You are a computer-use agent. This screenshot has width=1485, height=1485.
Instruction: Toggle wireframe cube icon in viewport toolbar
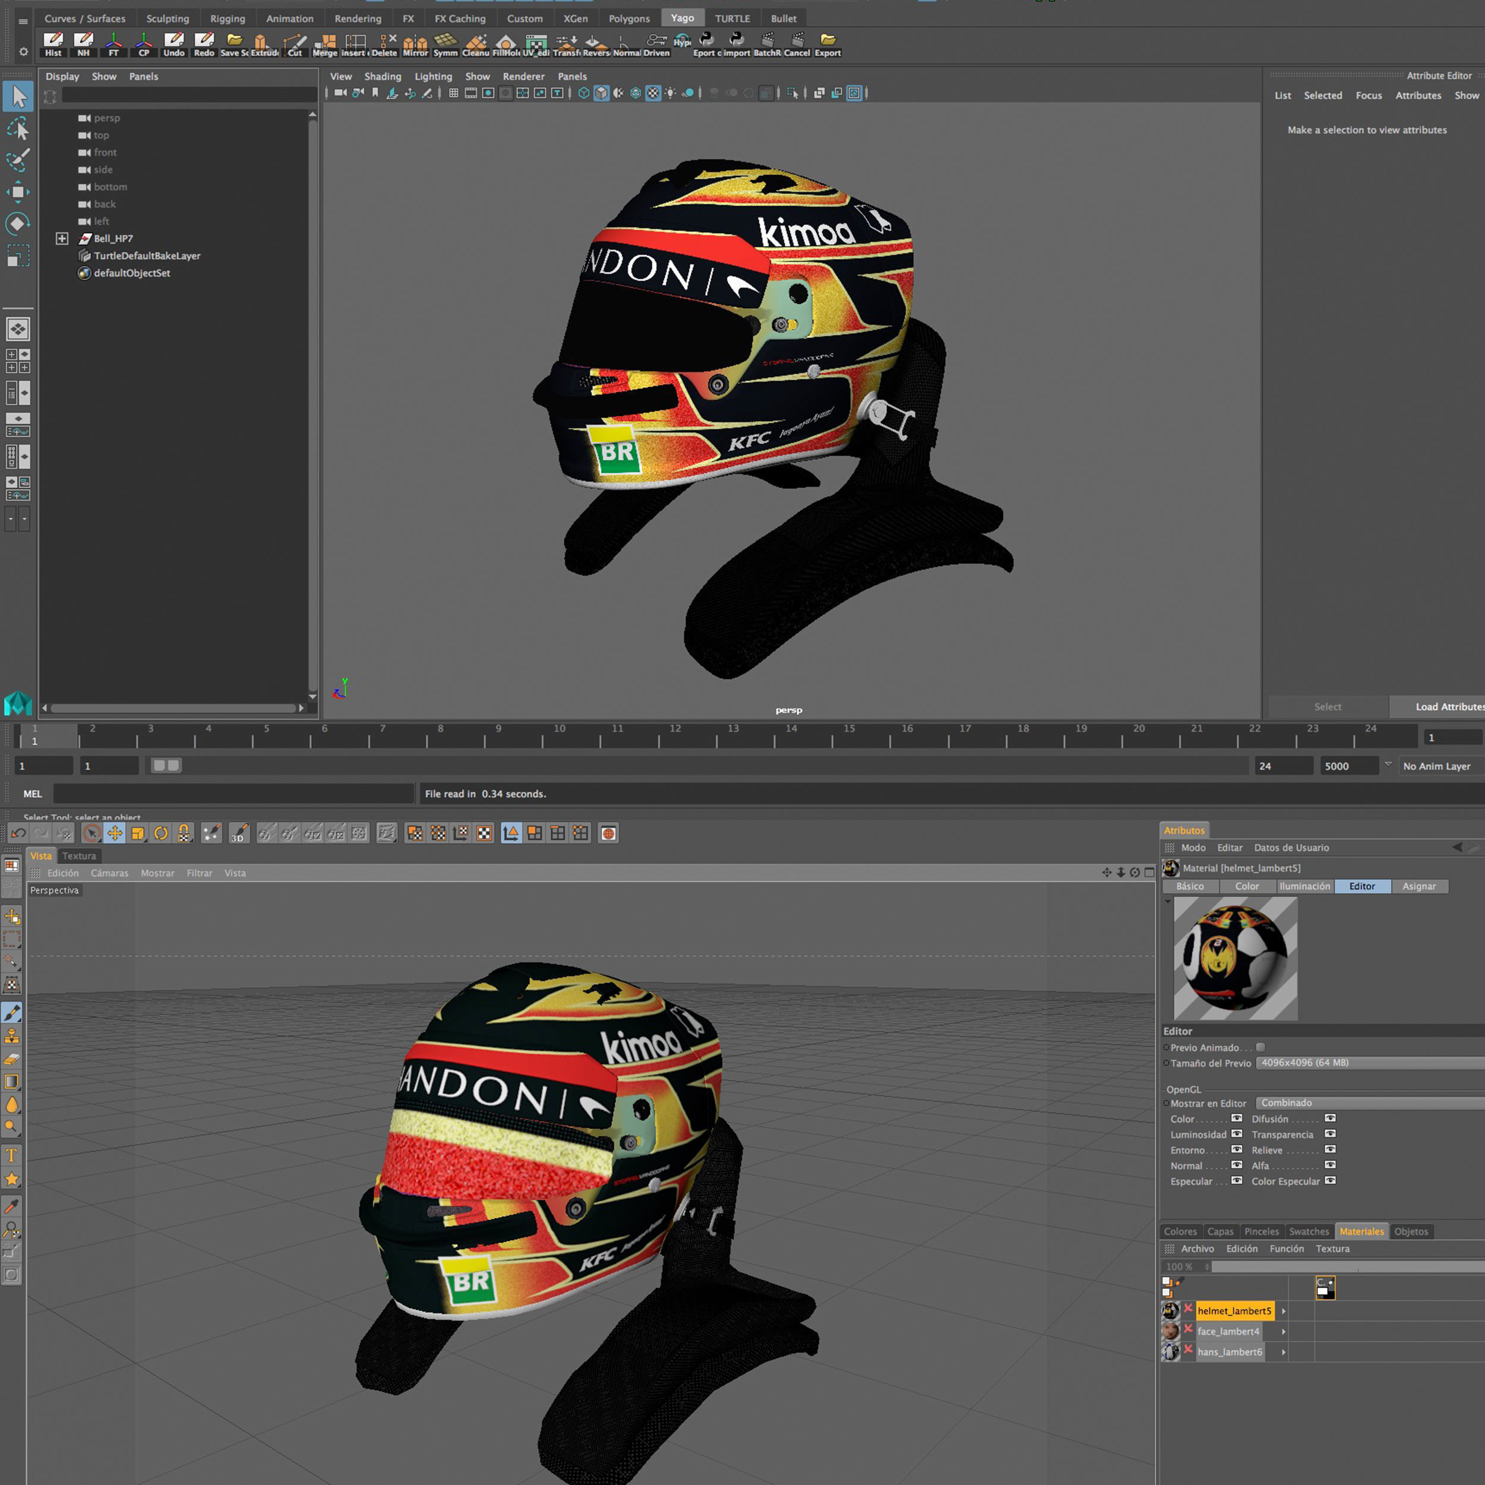point(584,93)
